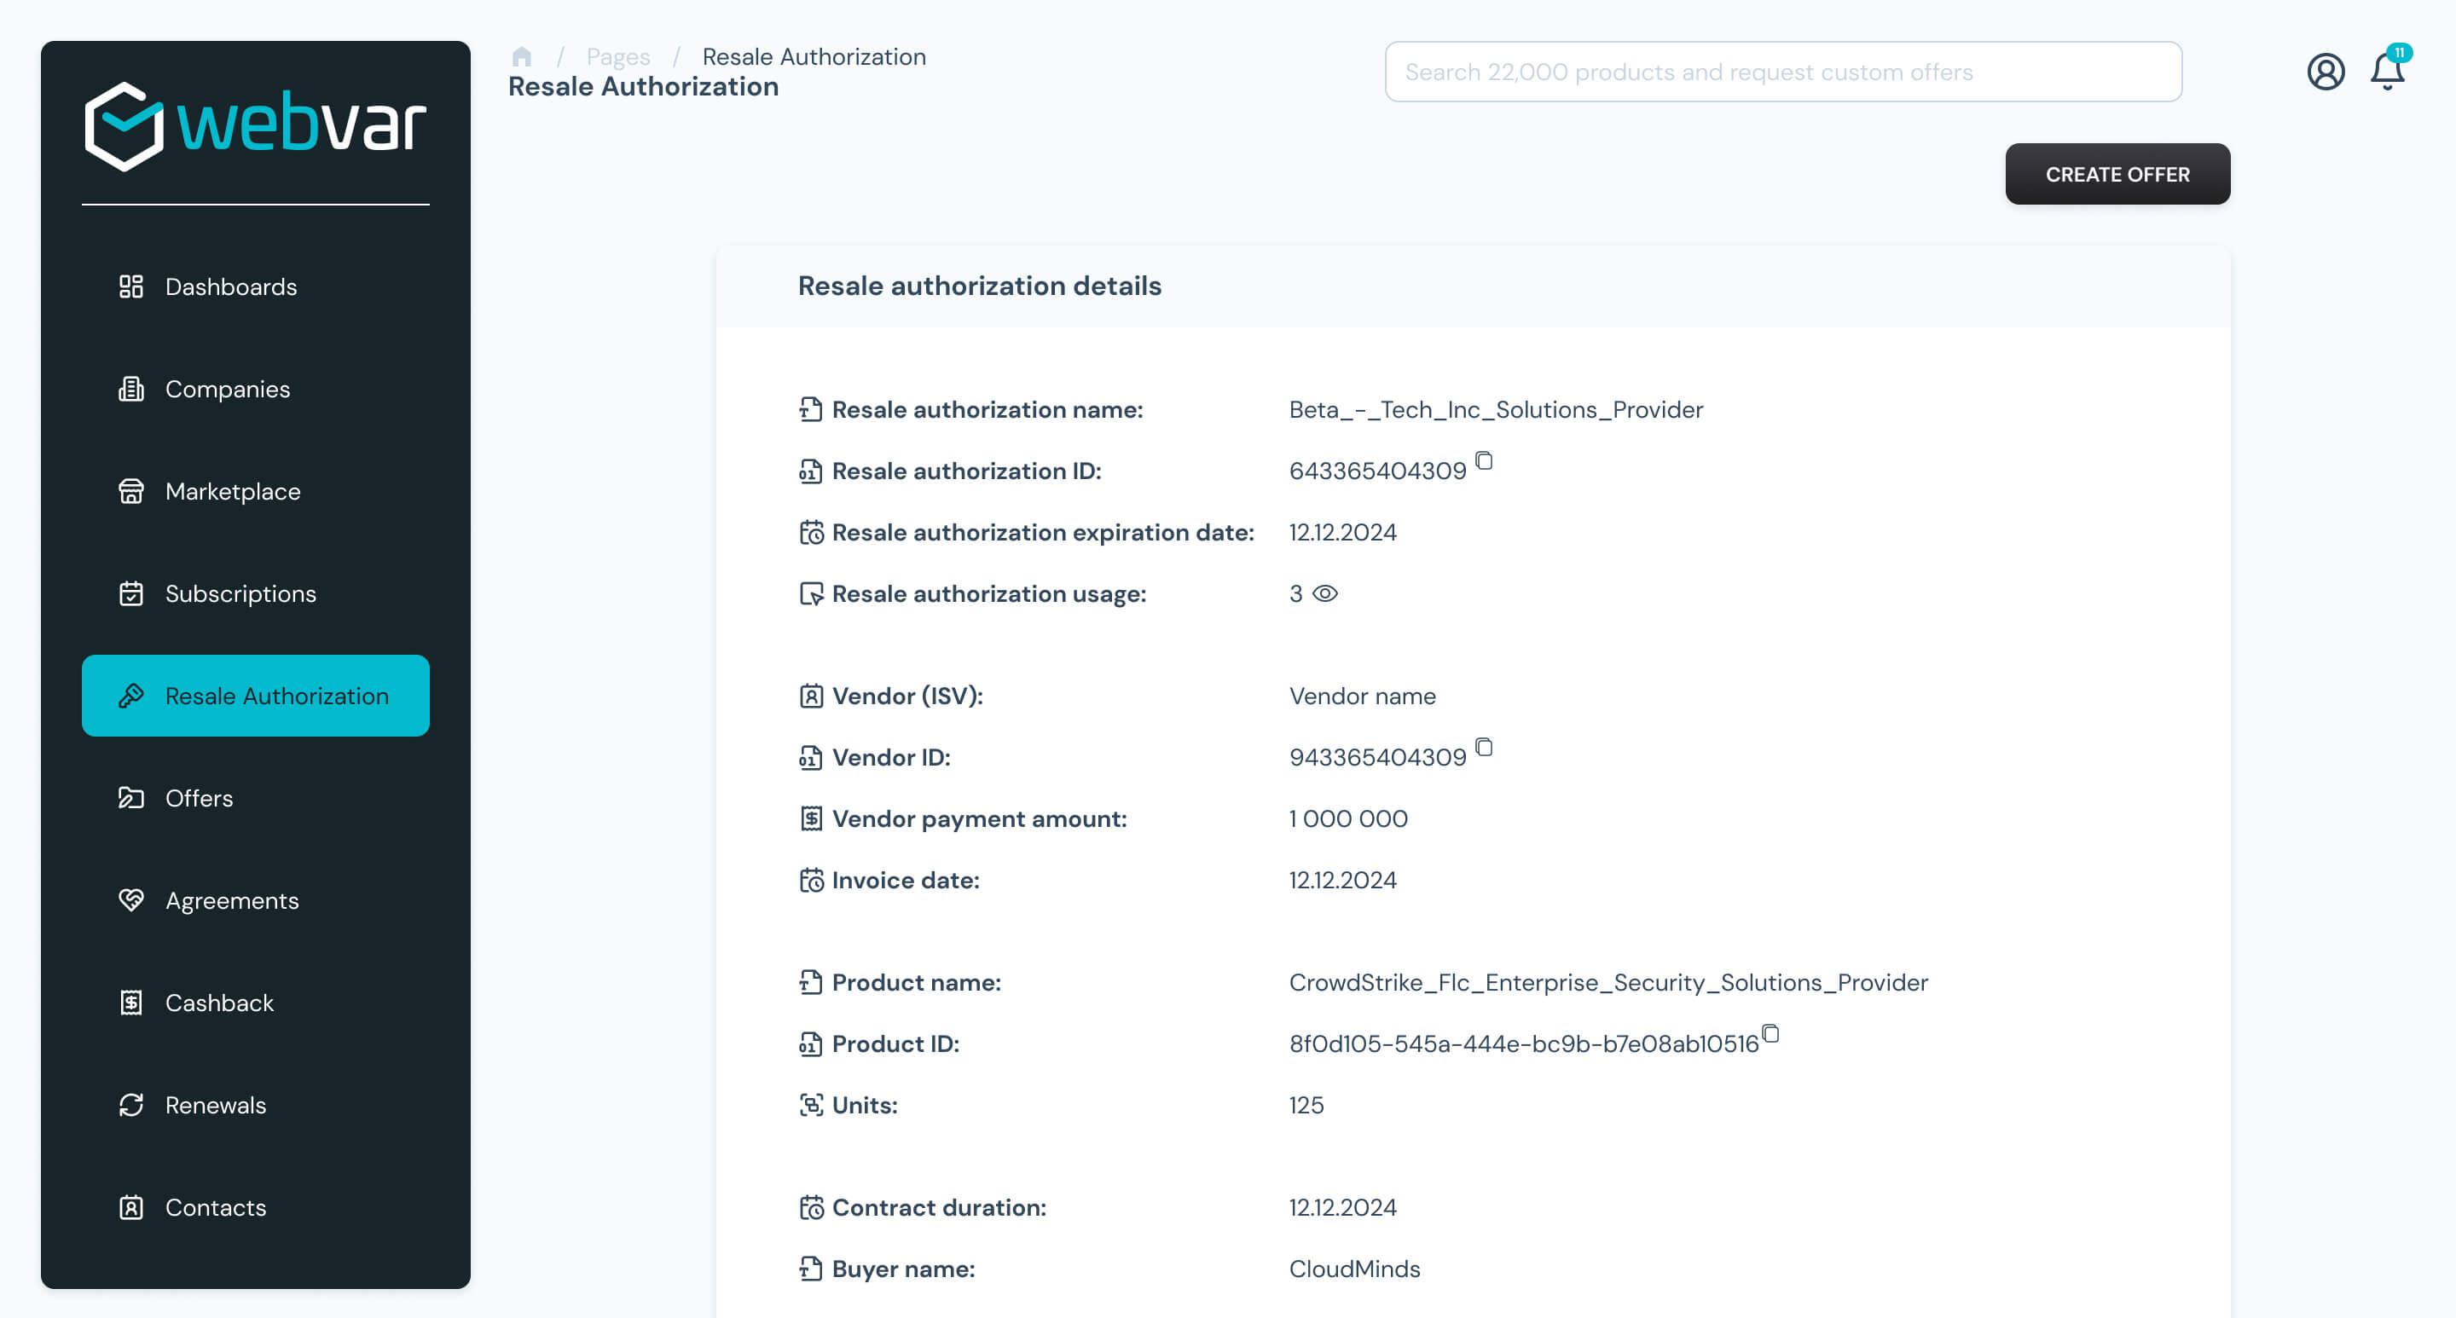Go to Renewals in sidebar
Viewport: 2456px width, 1318px height.
point(216,1106)
